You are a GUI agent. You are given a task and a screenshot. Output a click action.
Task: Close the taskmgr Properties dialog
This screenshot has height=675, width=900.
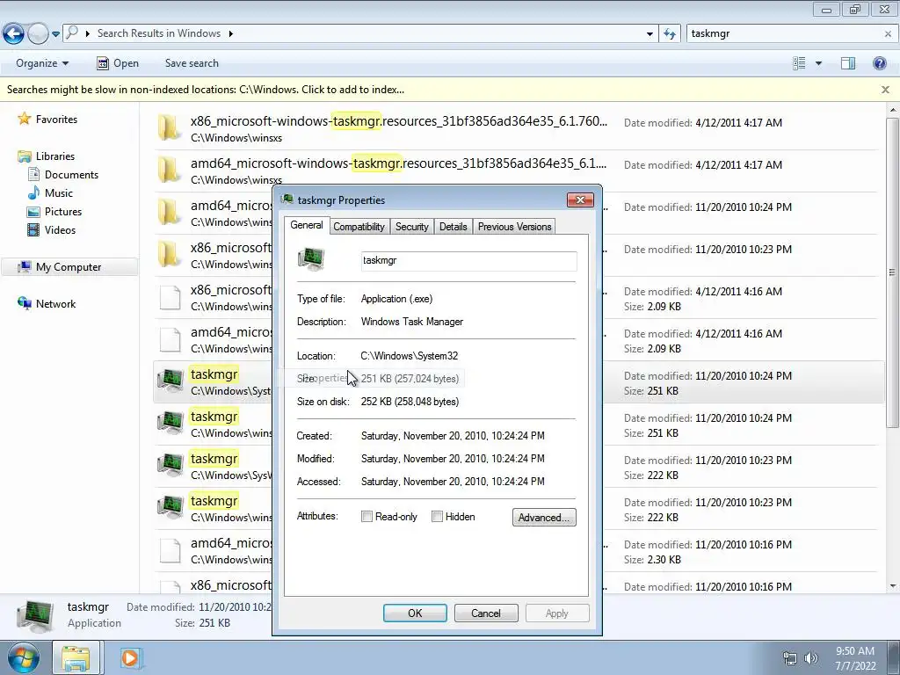point(580,200)
